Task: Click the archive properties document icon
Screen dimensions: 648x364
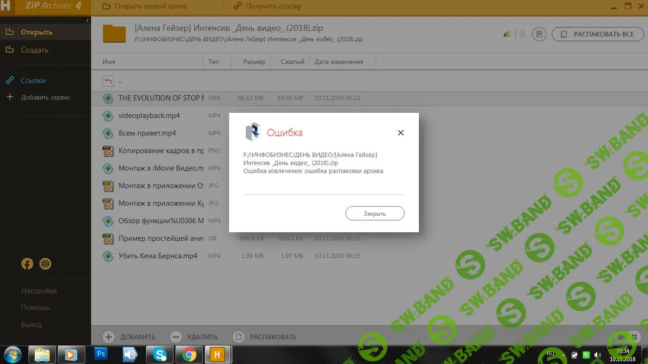Action: (x=538, y=34)
